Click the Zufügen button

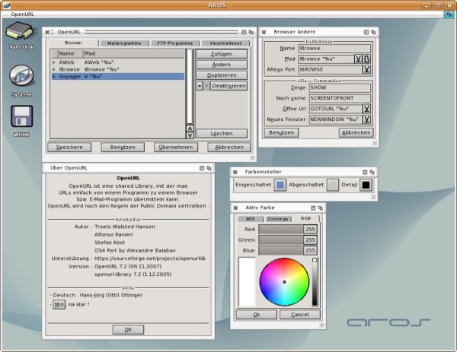point(221,55)
